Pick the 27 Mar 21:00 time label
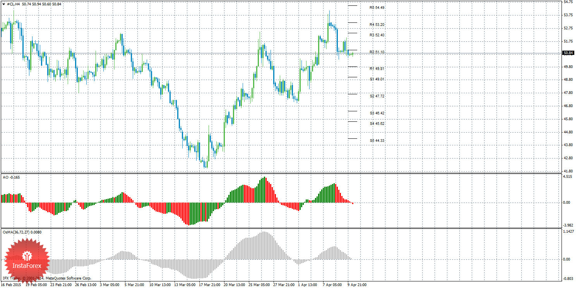The image size is (577, 288). point(284,285)
